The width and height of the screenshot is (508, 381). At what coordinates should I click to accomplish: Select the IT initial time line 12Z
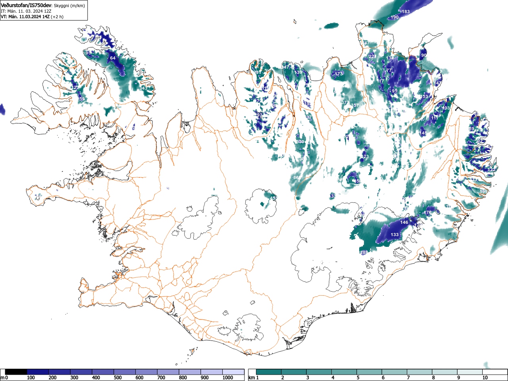26,11
